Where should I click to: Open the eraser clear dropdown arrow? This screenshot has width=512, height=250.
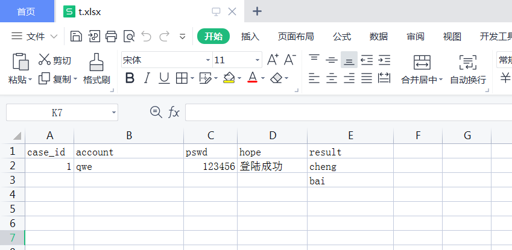(286, 78)
